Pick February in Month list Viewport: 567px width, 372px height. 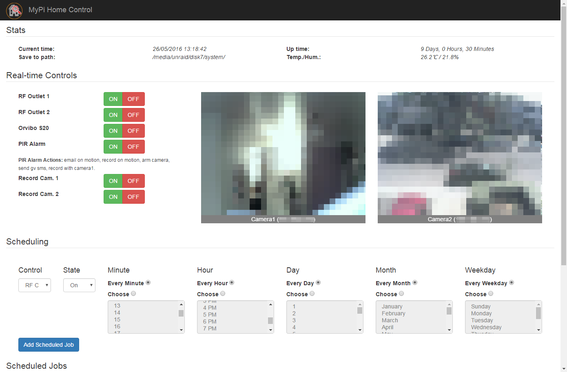tap(411, 313)
